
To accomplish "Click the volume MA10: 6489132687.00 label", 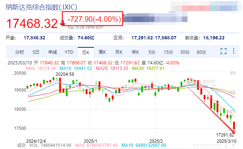I will click(x=144, y=145).
